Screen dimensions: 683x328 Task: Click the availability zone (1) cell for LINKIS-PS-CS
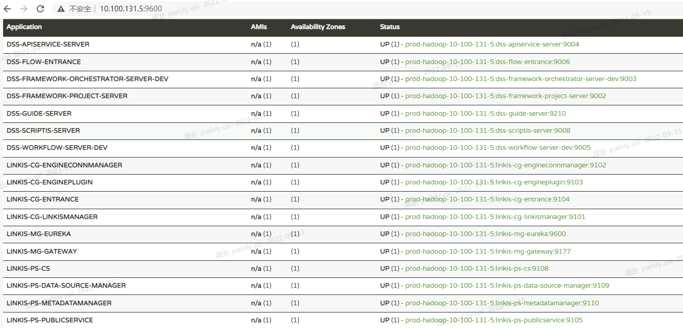pyautogui.click(x=295, y=269)
